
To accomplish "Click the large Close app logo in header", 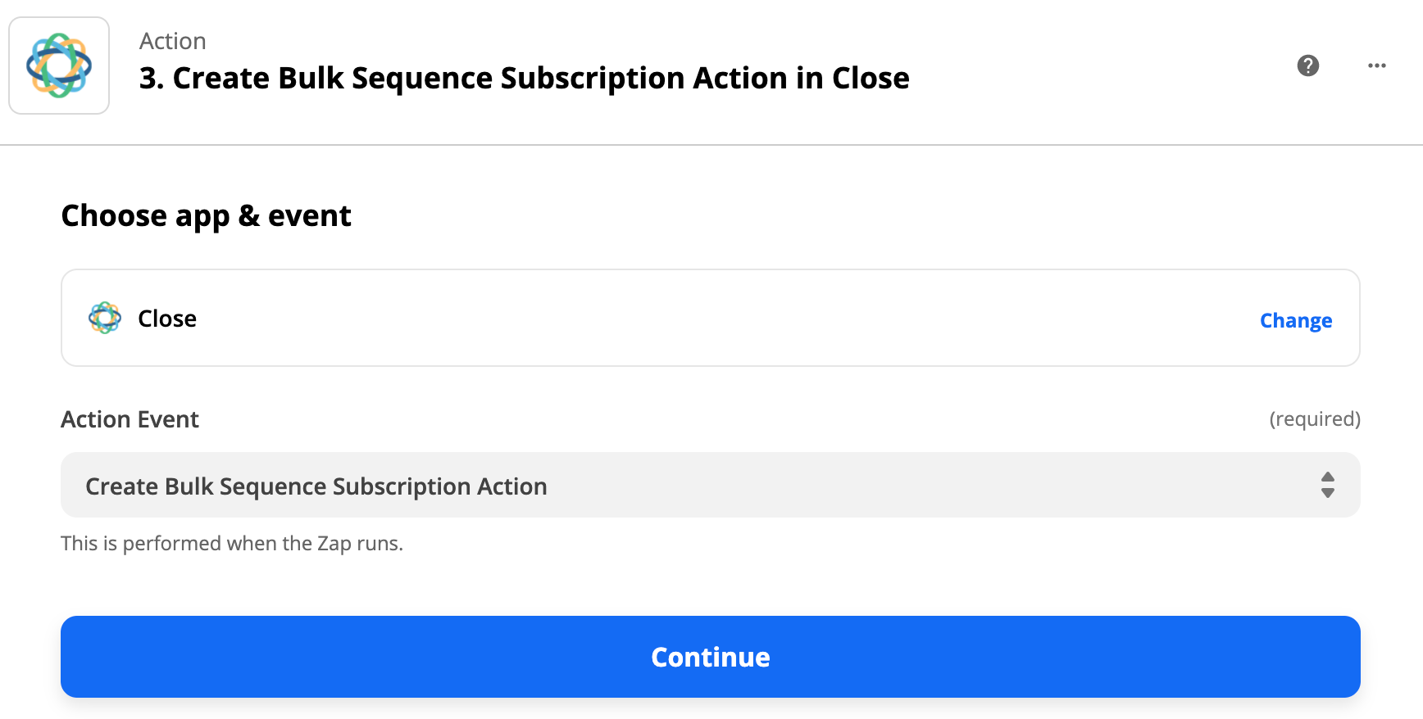I will [59, 66].
